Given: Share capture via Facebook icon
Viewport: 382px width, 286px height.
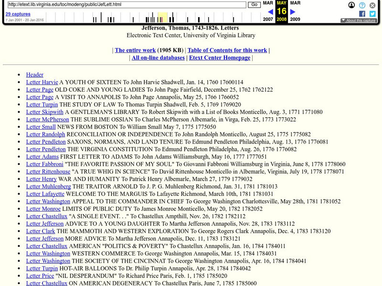Looking at the screenshot, I should [x=362, y=14].
